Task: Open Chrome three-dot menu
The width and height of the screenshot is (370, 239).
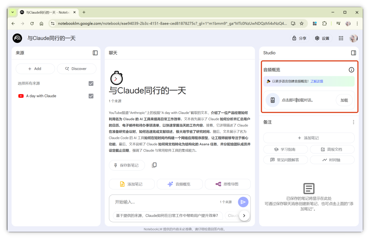Action: click(x=357, y=23)
